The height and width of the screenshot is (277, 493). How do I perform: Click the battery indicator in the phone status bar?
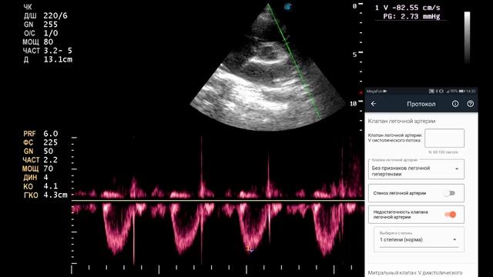click(461, 91)
